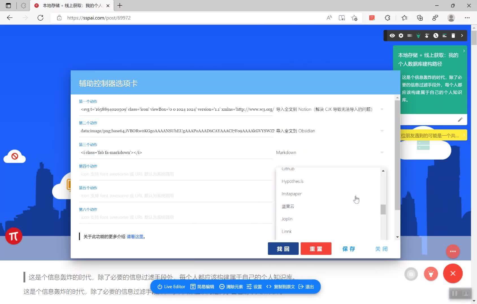Select 坚果云 from dropdown list
Screen dimensions: 477x304
coord(328,206)
